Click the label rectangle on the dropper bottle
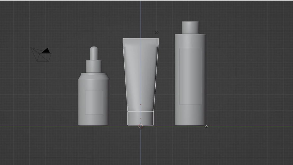Viewport: 293px width, 165px height. 94,102
